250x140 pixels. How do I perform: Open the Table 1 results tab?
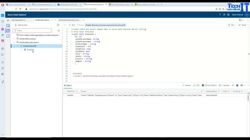[68, 86]
